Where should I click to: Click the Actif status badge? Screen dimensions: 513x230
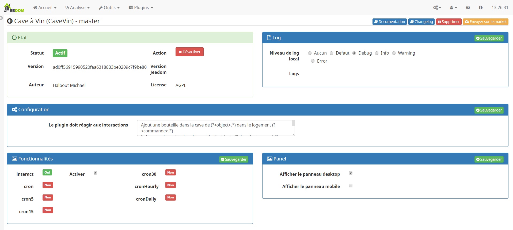coord(60,53)
